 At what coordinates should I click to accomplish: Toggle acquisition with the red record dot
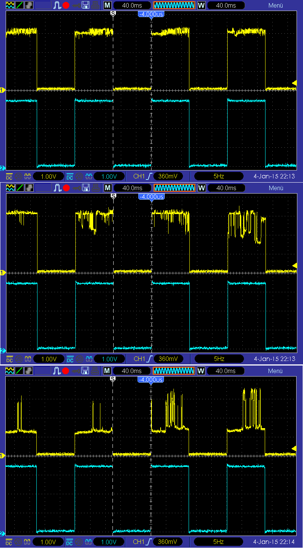[x=65, y=5]
